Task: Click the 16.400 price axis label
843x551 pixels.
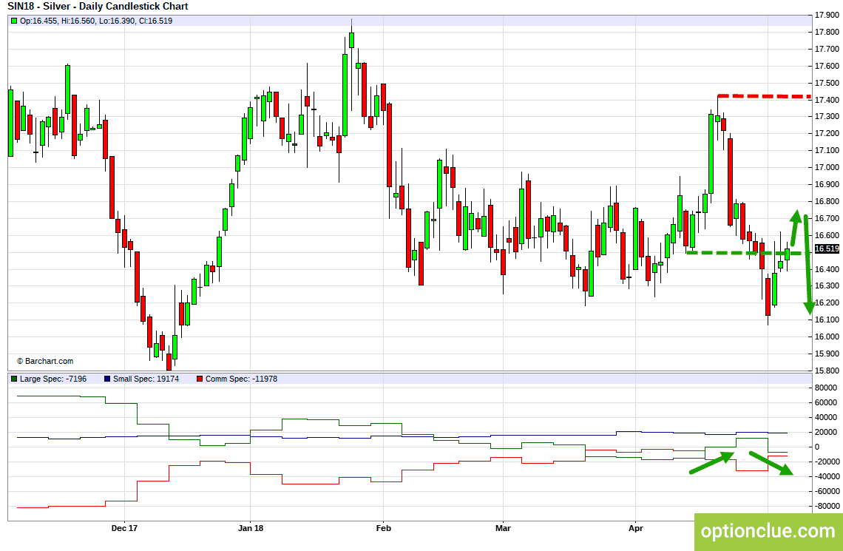Action: 827,269
